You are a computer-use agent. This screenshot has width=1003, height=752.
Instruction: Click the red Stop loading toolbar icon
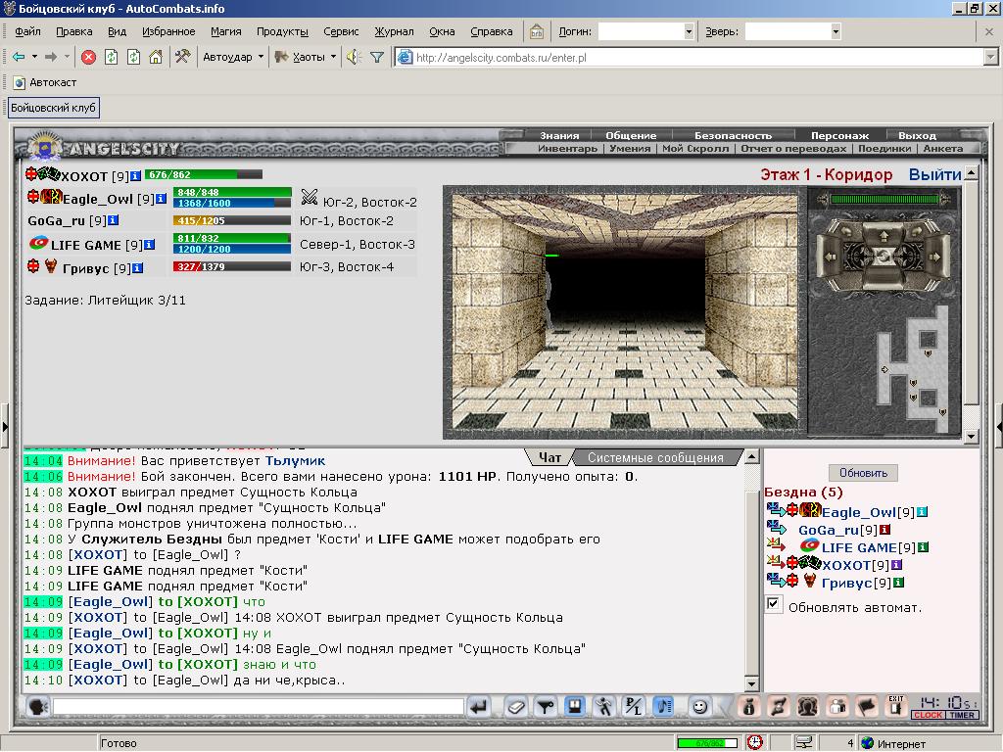tap(89, 58)
